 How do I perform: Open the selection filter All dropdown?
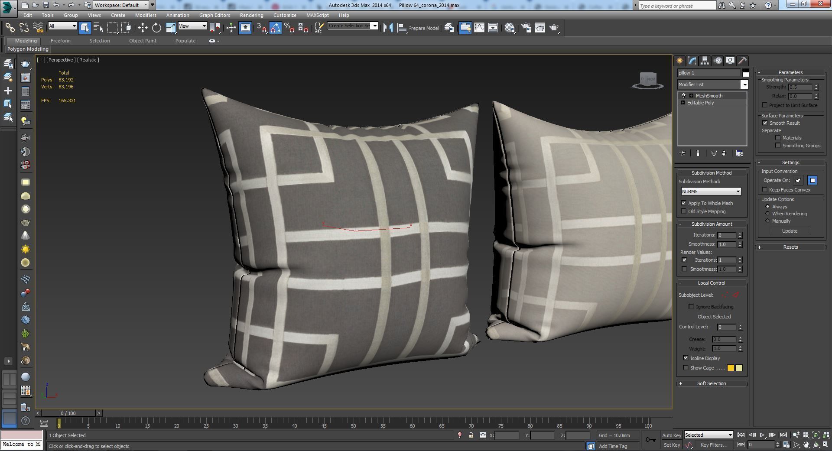pos(62,26)
